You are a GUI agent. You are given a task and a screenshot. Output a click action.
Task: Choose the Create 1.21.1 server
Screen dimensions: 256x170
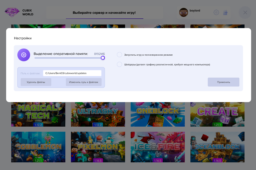click(x=217, y=114)
